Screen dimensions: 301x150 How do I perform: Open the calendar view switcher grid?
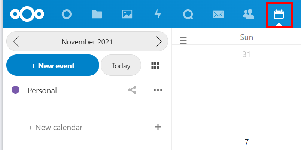pos(155,66)
